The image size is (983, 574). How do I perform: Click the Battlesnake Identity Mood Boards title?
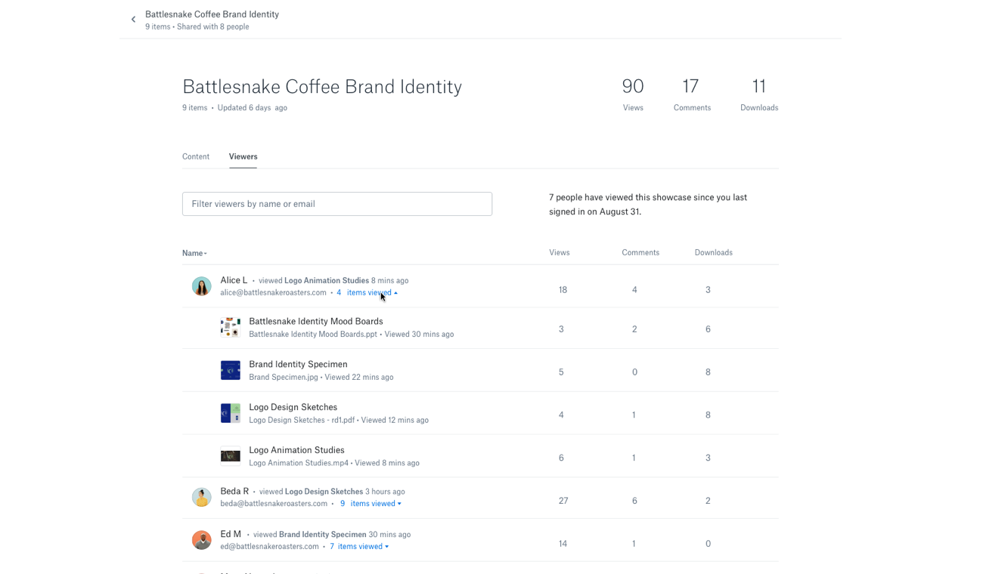click(x=316, y=321)
